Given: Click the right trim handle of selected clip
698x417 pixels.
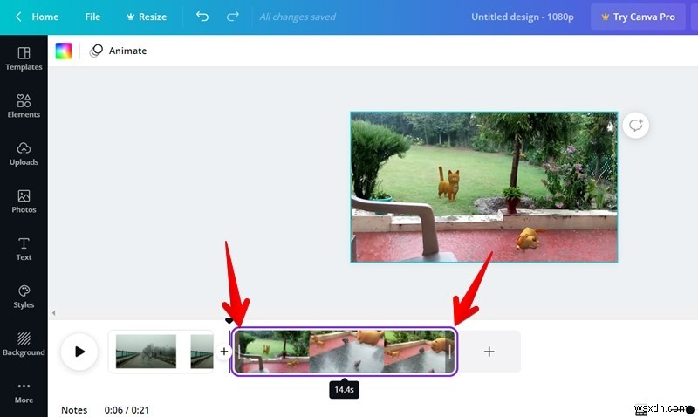Looking at the screenshot, I should (x=450, y=352).
